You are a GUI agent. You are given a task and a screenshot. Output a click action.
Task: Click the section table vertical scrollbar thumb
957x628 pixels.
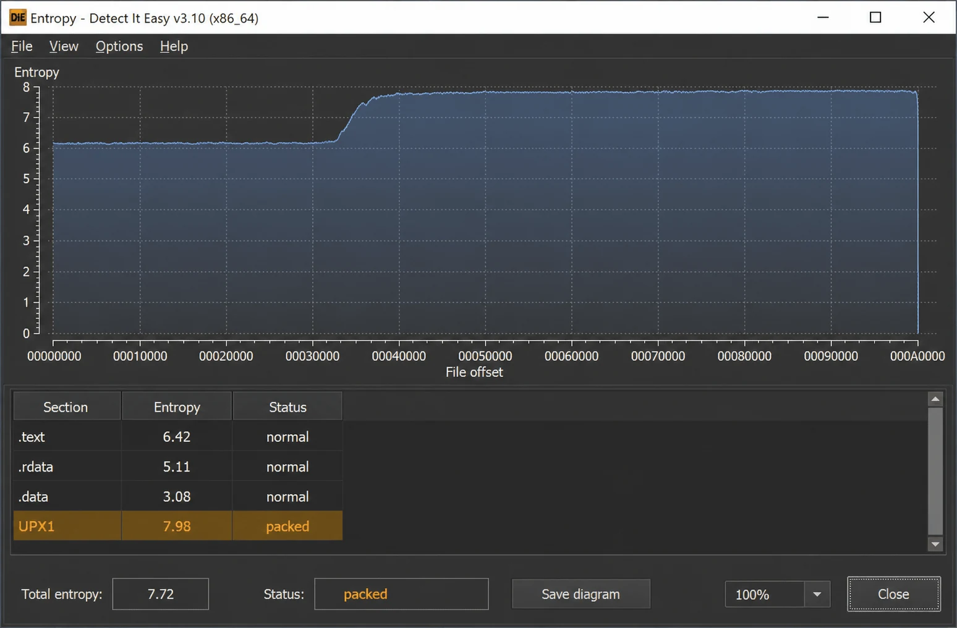935,470
